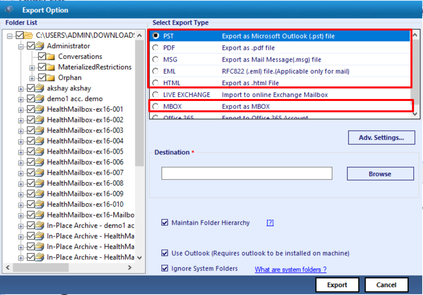Click the folder list scroll down arrow

[139, 258]
